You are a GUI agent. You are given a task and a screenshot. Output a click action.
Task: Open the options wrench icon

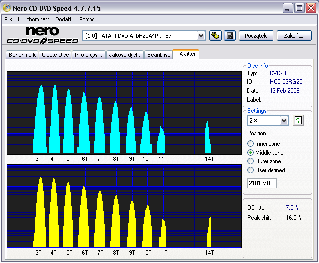[x=215, y=36]
